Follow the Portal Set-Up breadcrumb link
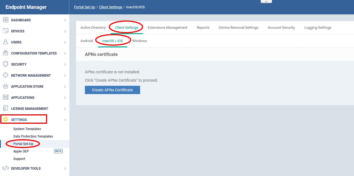The width and height of the screenshot is (354, 176). point(85,7)
